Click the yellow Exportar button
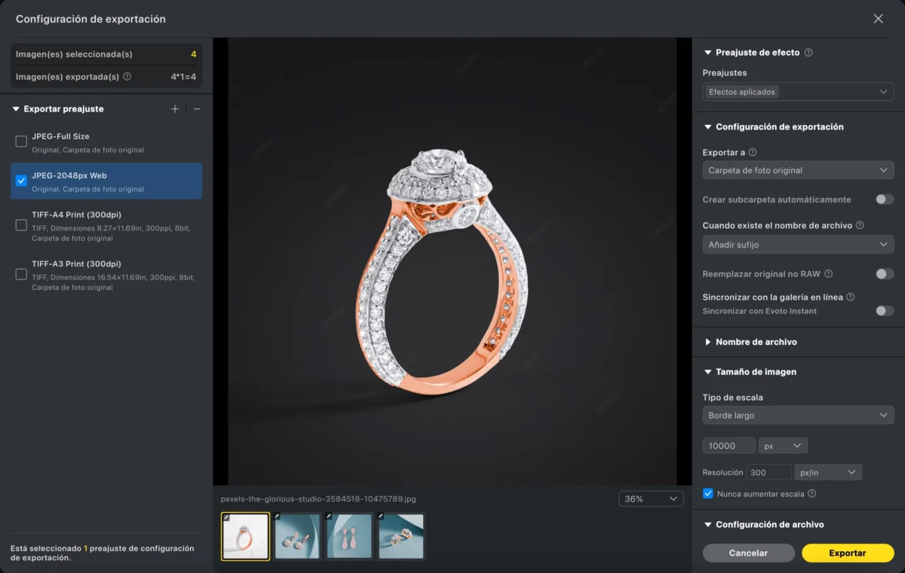The height and width of the screenshot is (573, 905). pos(848,553)
